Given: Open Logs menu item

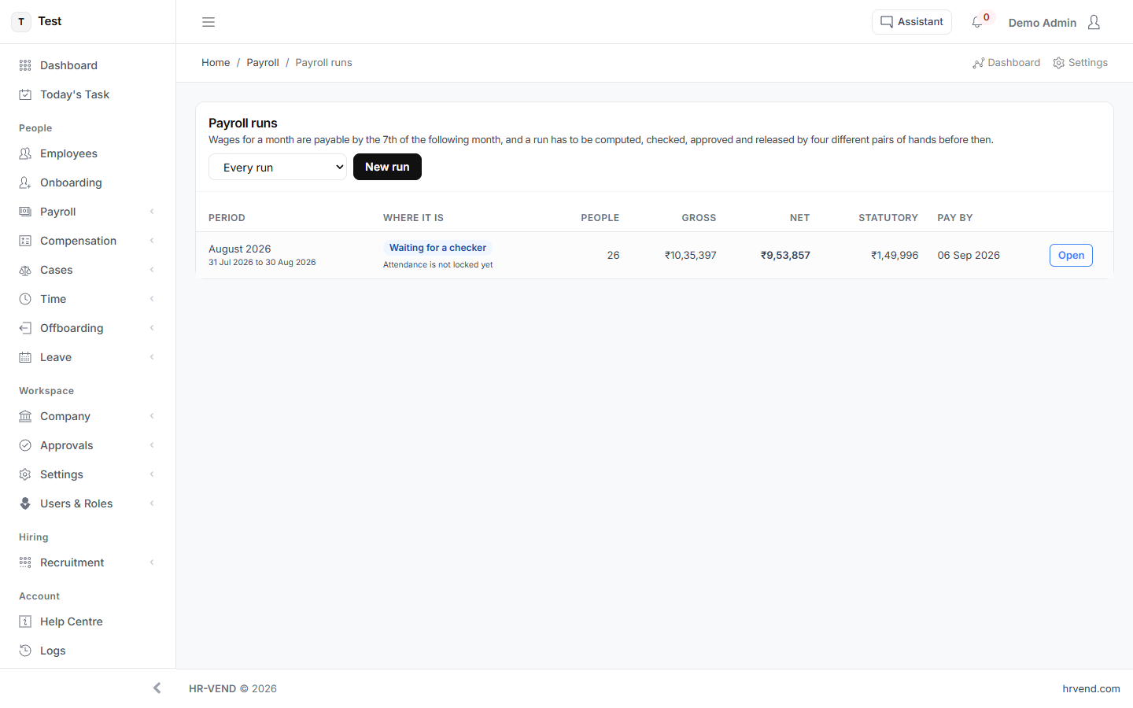Looking at the screenshot, I should point(87,651).
